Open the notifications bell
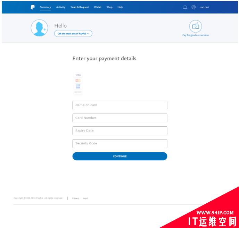The width and height of the screenshot is (239, 228). tap(185, 7)
